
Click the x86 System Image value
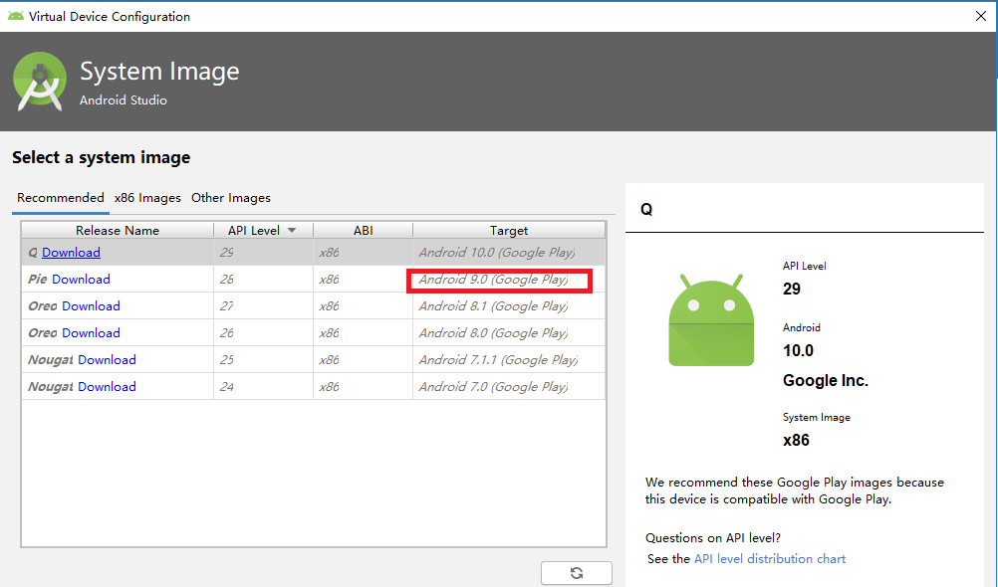point(796,440)
